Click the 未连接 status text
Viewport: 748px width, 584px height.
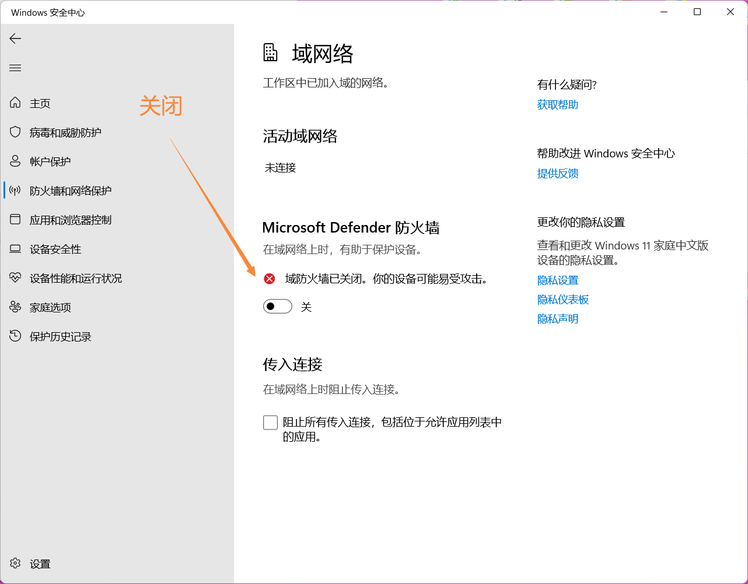tap(281, 168)
